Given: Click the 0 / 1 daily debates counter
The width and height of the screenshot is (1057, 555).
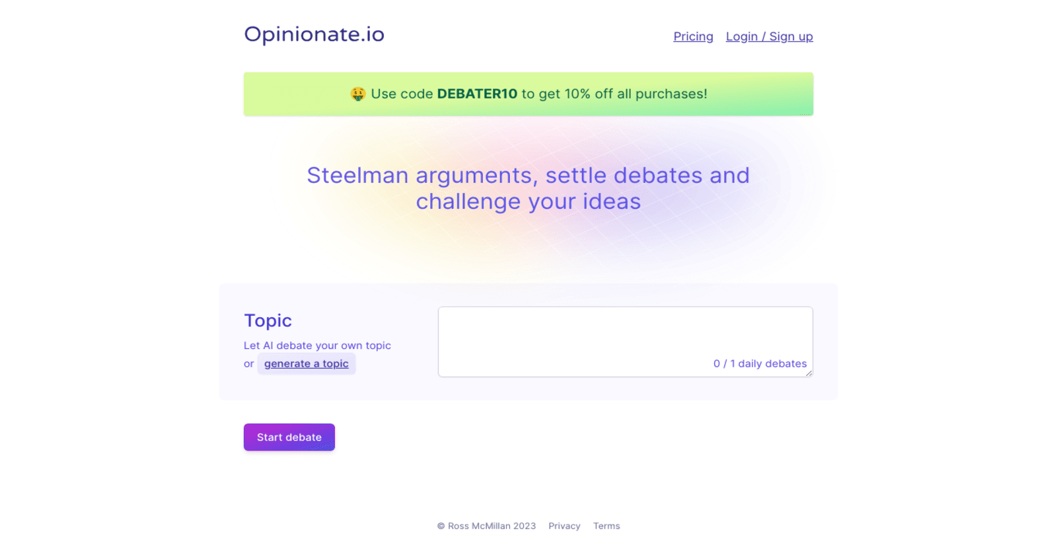Looking at the screenshot, I should pos(759,363).
